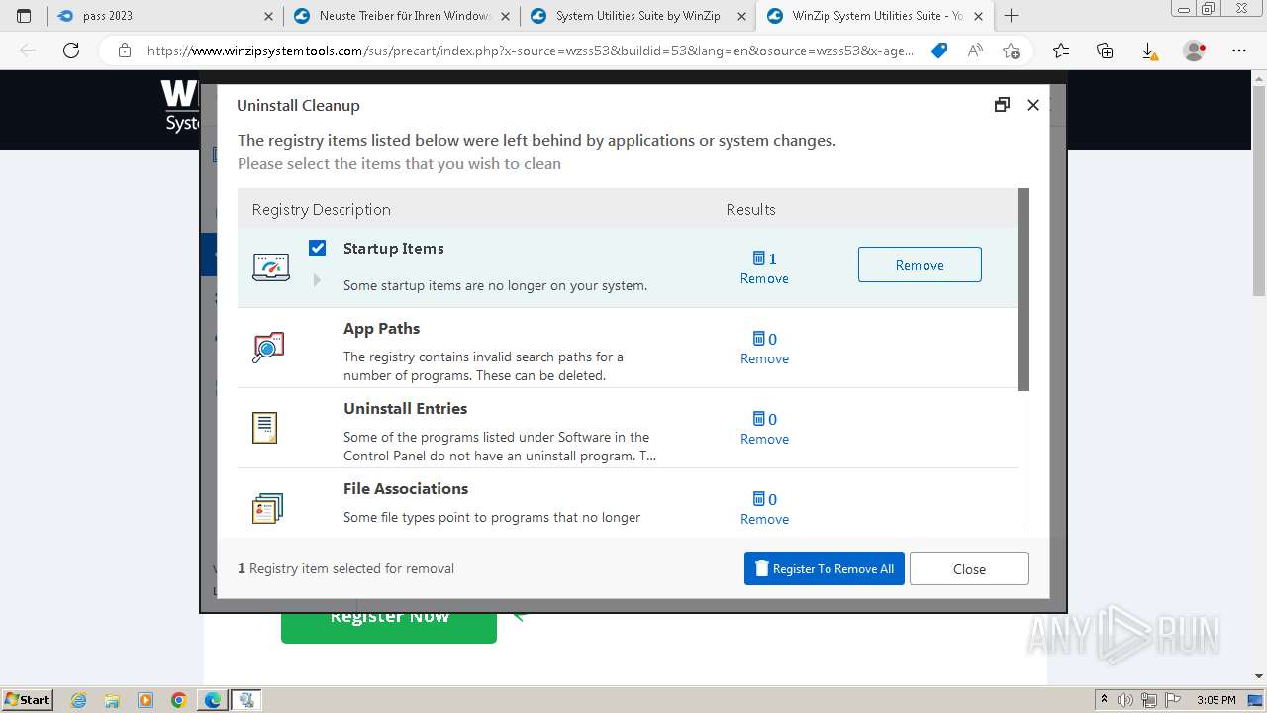Open the Downloads icon

point(1149,51)
